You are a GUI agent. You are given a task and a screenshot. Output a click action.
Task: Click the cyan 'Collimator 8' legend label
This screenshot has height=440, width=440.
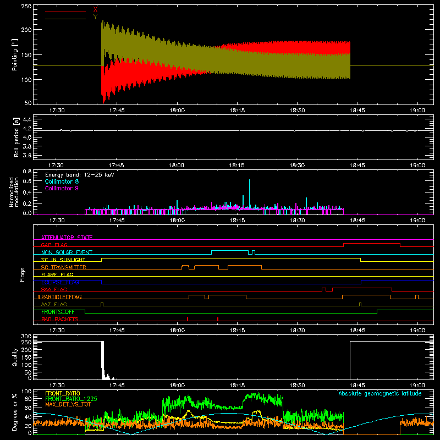(62, 182)
